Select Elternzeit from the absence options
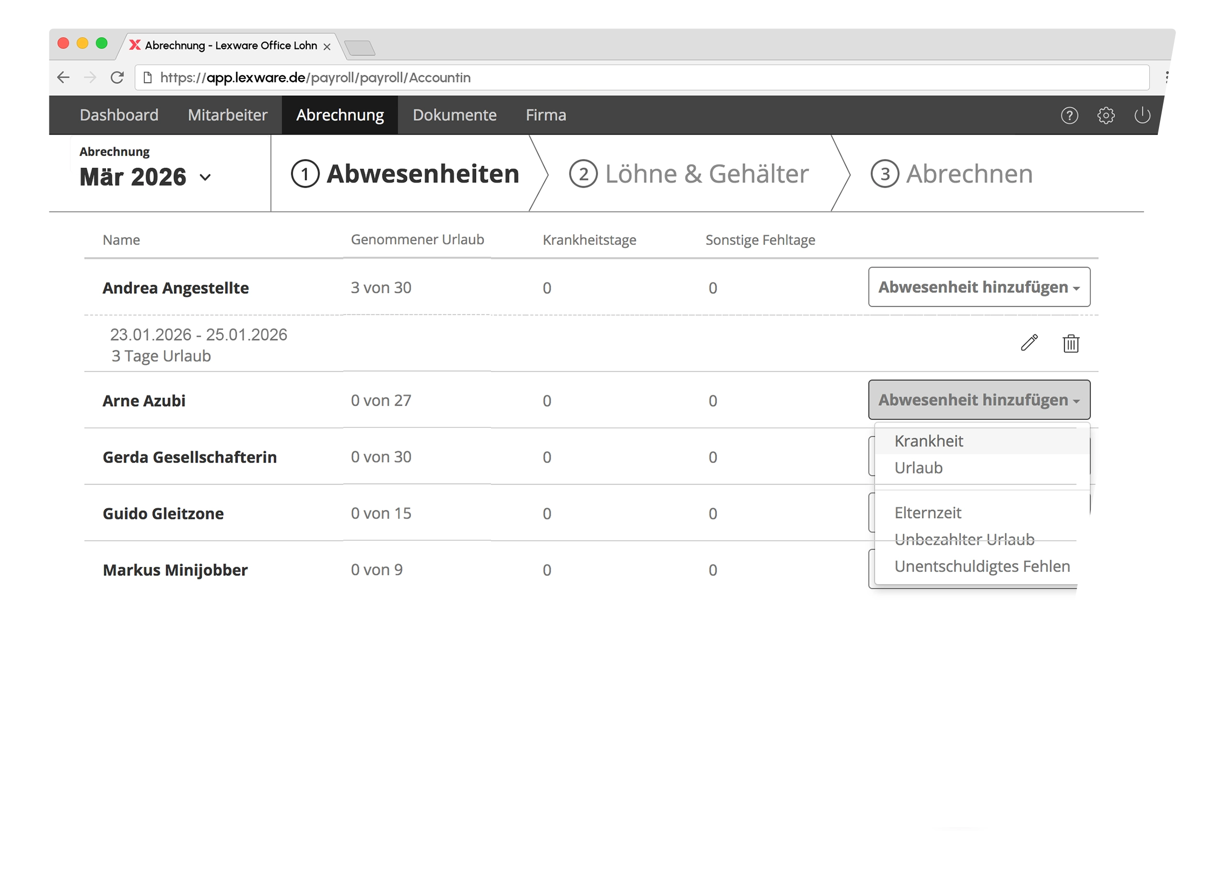The height and width of the screenshot is (894, 1209). click(928, 512)
